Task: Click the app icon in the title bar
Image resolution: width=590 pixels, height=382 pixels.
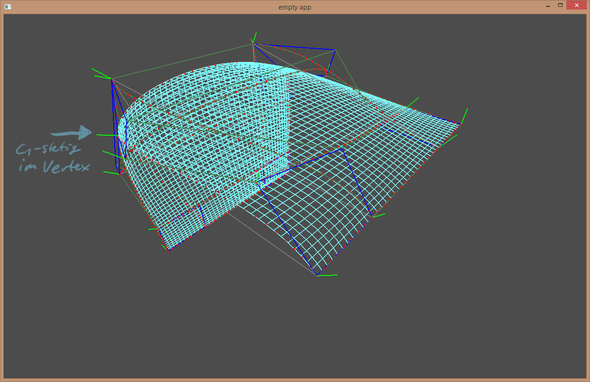Action: pos(8,7)
